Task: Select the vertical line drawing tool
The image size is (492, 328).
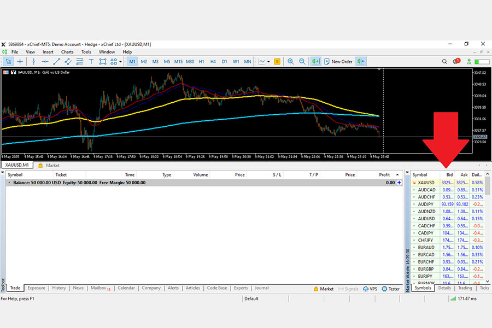Action: pos(33,62)
